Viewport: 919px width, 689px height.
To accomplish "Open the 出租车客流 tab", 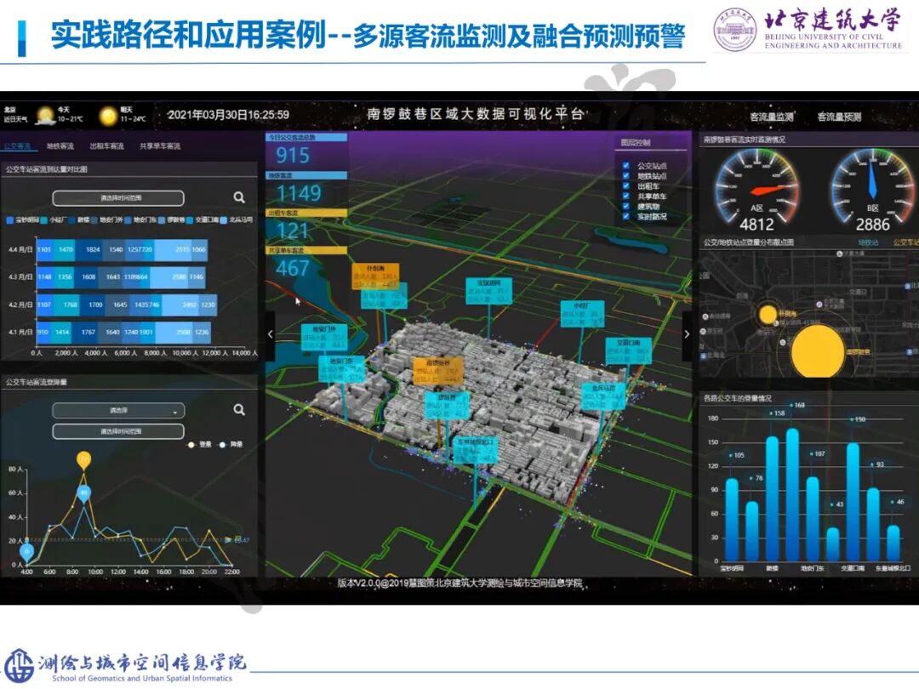I will point(106,146).
